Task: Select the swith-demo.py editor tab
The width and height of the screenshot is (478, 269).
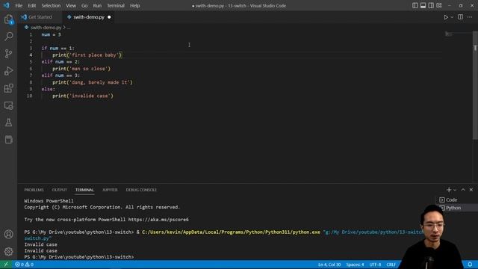Action: pyautogui.click(x=89, y=17)
